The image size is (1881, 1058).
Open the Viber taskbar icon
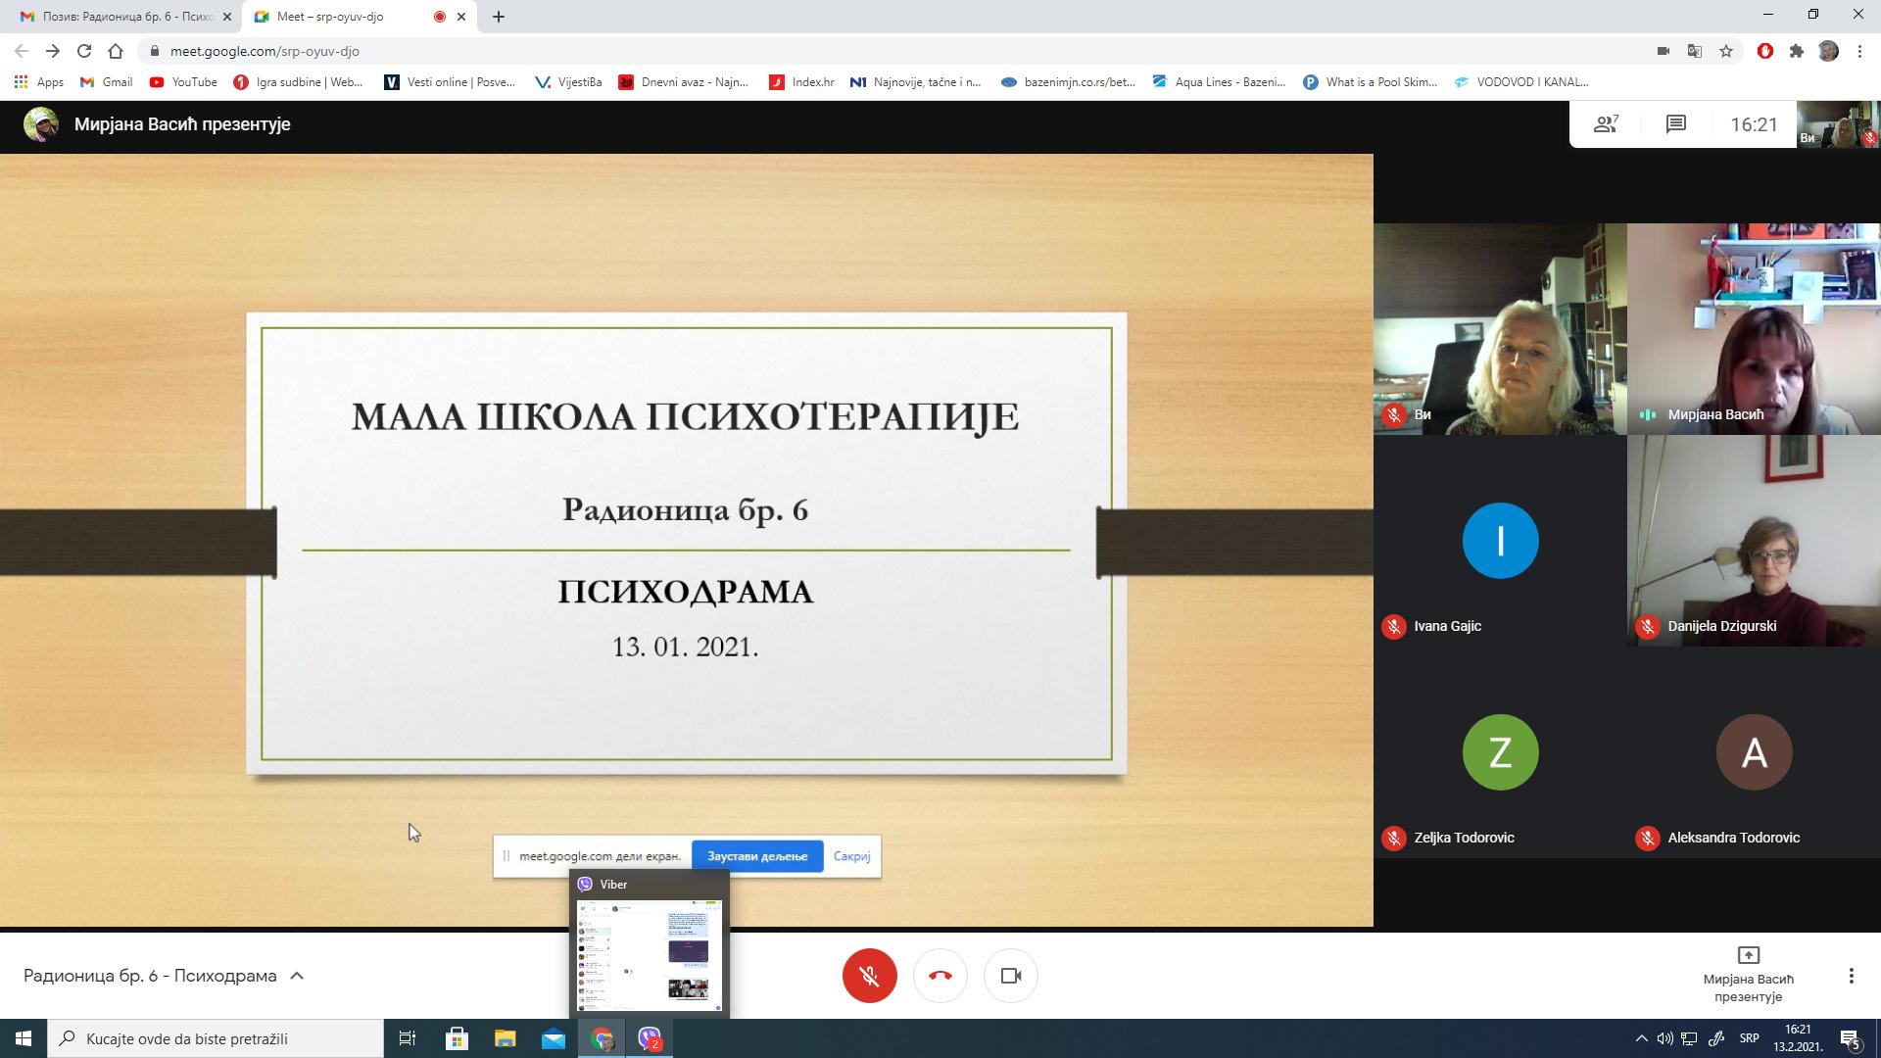click(x=650, y=1038)
